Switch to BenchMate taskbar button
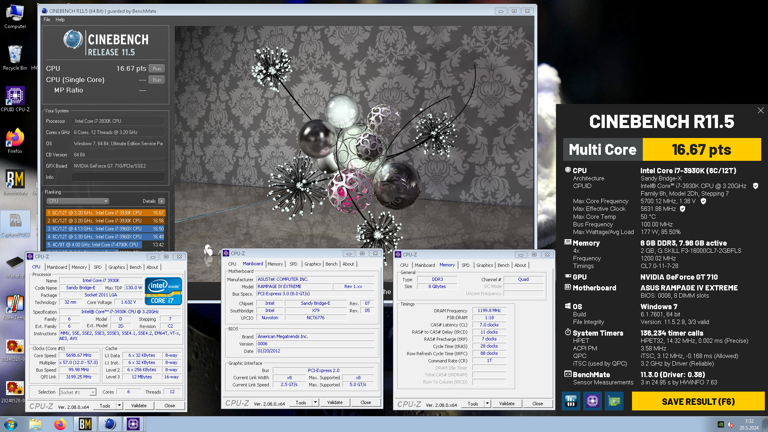Viewport: 768px width, 432px height. coord(85,424)
